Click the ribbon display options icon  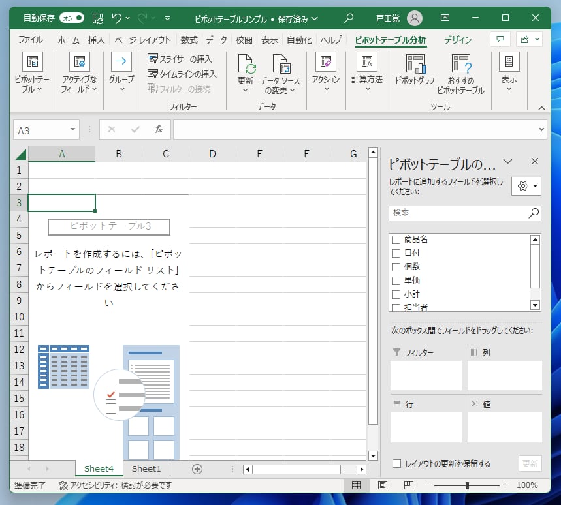[445, 18]
